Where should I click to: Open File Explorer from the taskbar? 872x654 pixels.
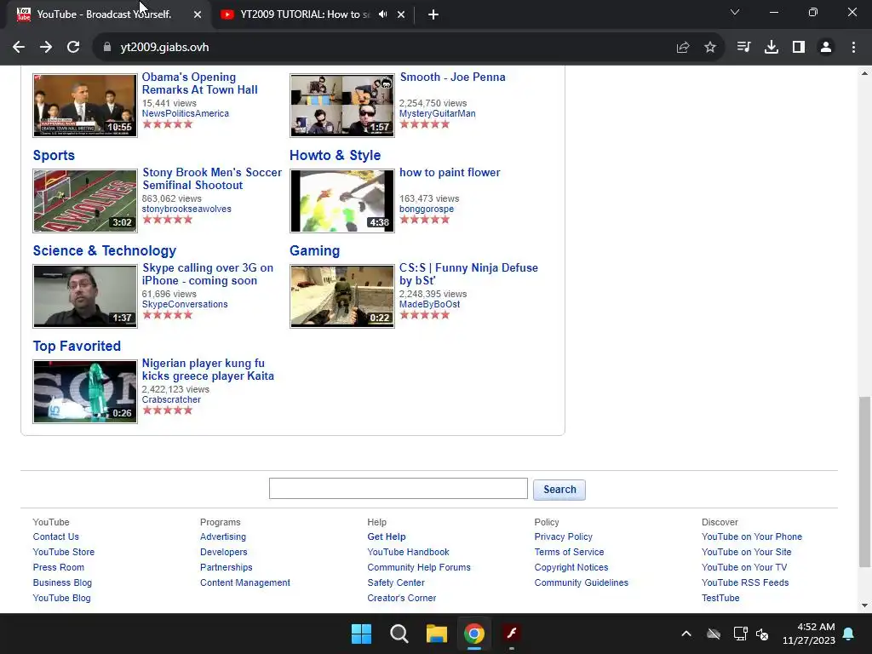pyautogui.click(x=437, y=634)
